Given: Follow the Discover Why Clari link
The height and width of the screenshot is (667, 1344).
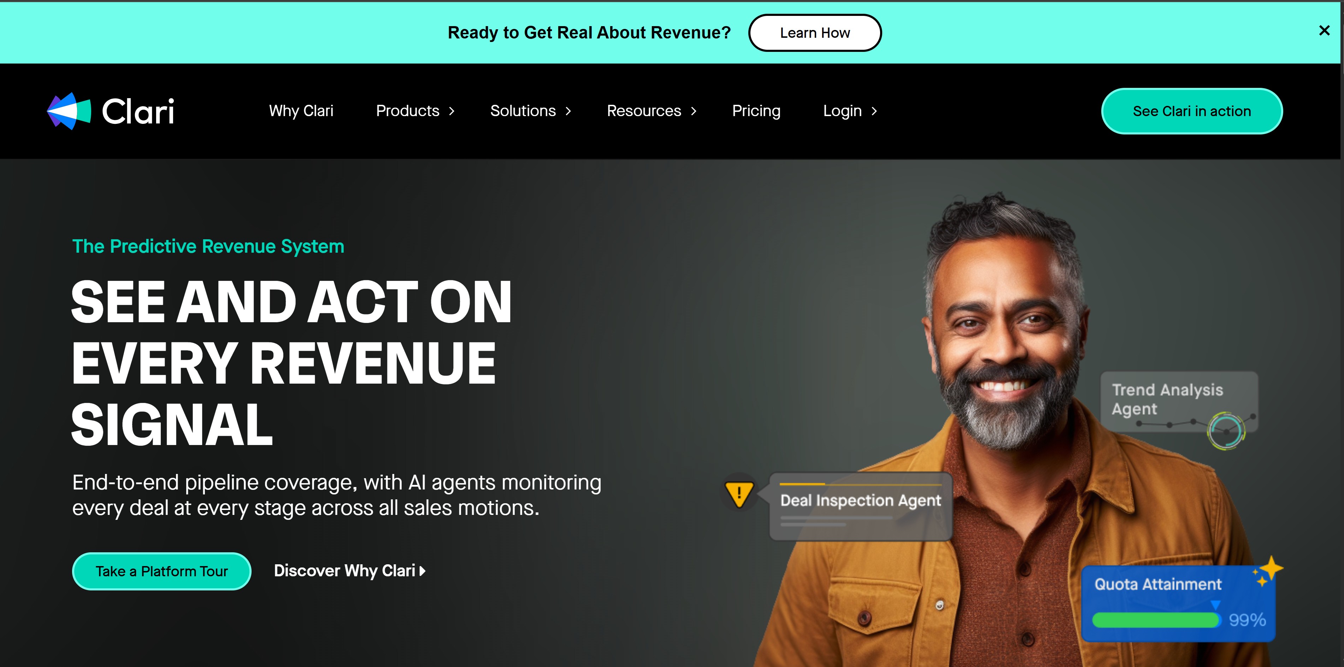Looking at the screenshot, I should 349,571.
